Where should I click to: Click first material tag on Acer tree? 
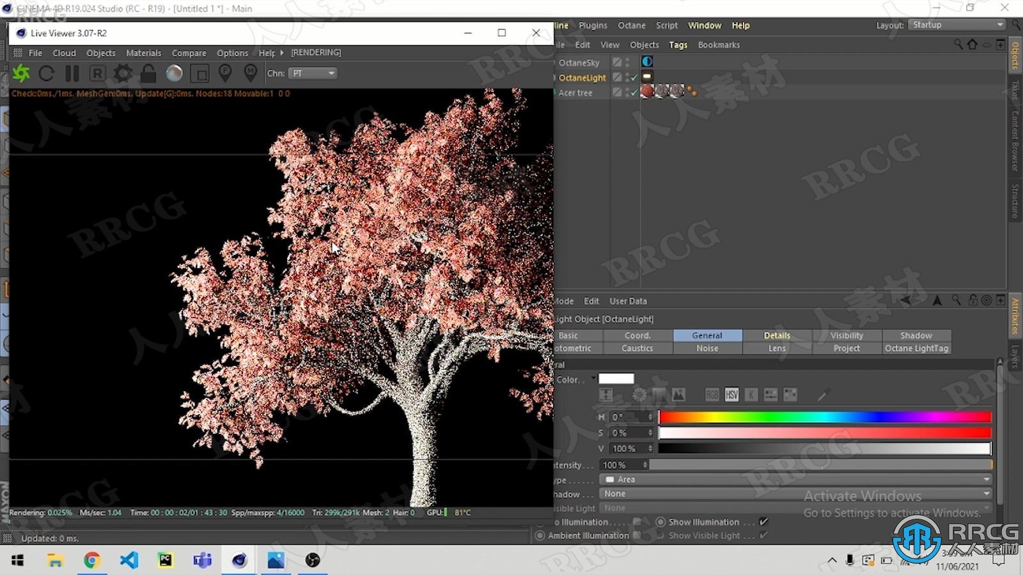[647, 91]
